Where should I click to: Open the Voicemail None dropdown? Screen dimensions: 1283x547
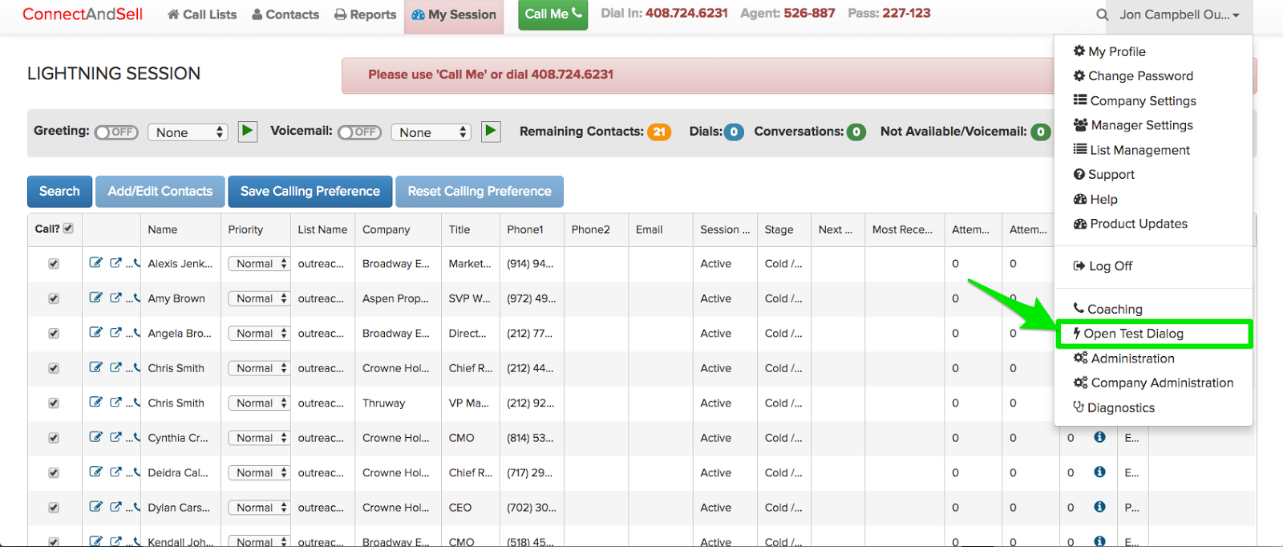pos(431,132)
